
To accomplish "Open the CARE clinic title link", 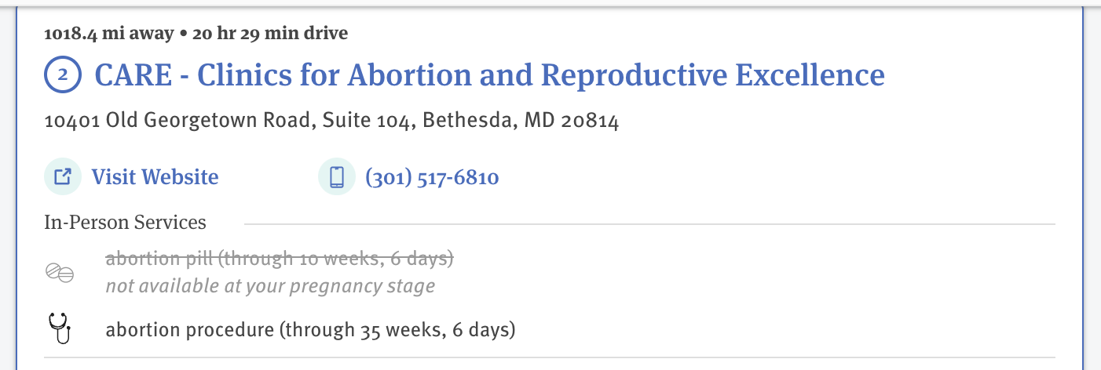I will pyautogui.click(x=489, y=75).
